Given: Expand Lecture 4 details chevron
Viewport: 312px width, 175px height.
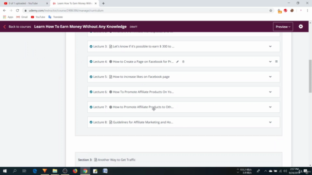Looking at the screenshot, I should coord(270,62).
